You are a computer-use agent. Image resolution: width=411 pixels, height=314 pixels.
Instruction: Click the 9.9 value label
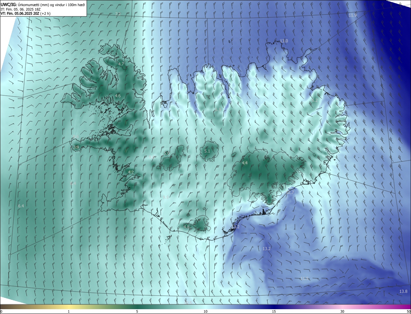[166, 197]
